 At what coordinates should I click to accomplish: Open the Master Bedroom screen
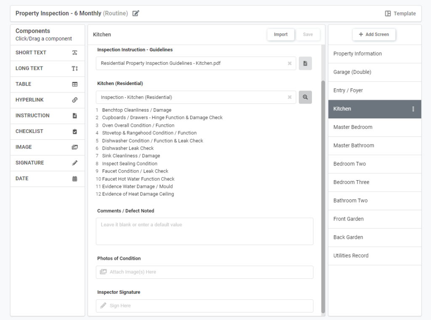click(374, 127)
